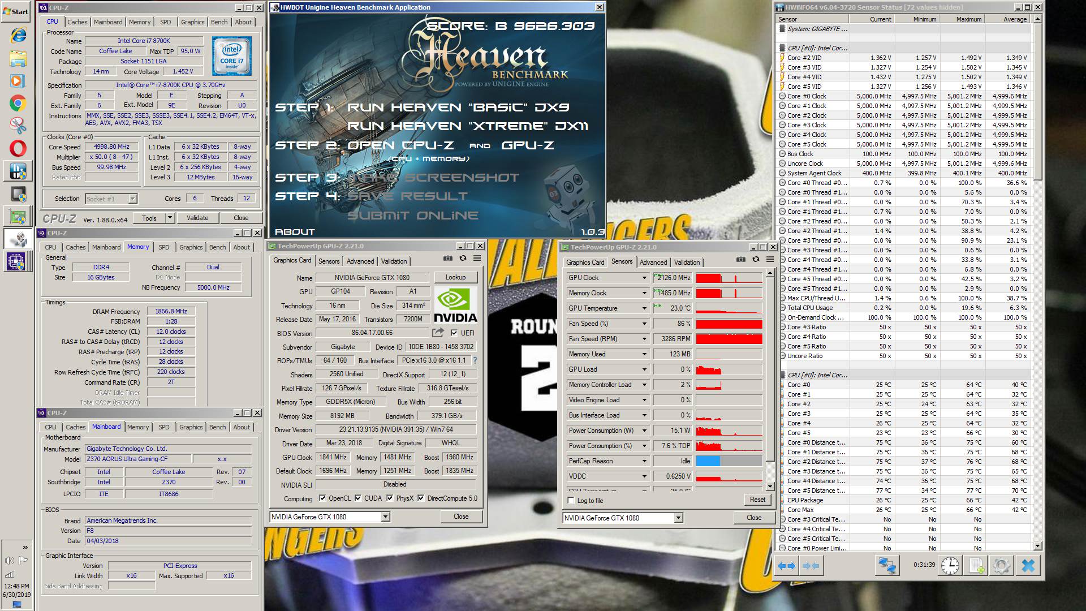The width and height of the screenshot is (1086, 611).
Task: Click the Validate button in CPU-Z
Action: coord(197,218)
